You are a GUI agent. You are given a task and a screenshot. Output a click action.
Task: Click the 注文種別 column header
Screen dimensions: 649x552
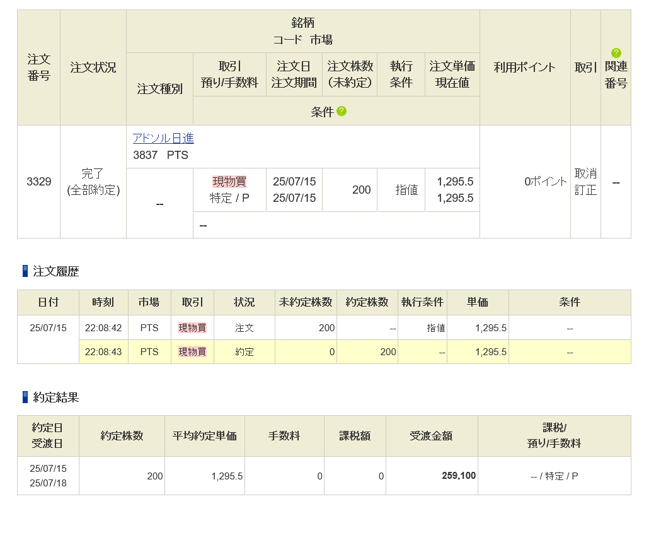[159, 89]
